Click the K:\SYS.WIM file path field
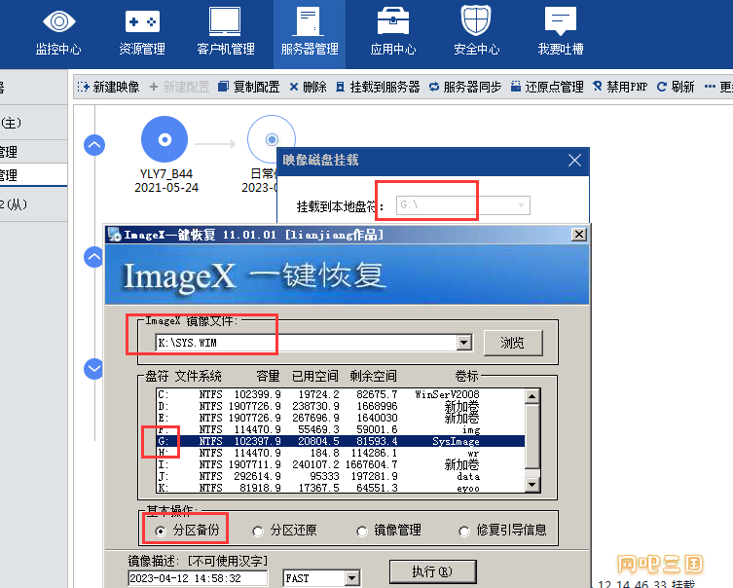This screenshot has height=588, width=733. tap(307, 343)
